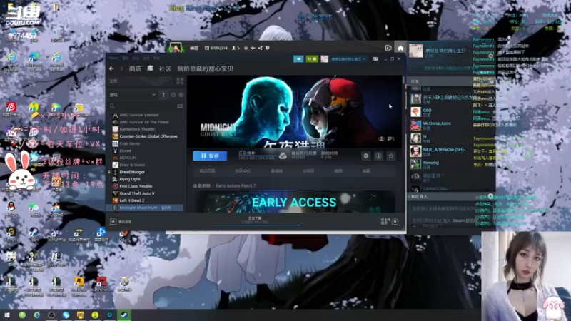Screen dimensions: 571x321
Task: Open Steam icon on taskbar
Action: pos(124,315)
